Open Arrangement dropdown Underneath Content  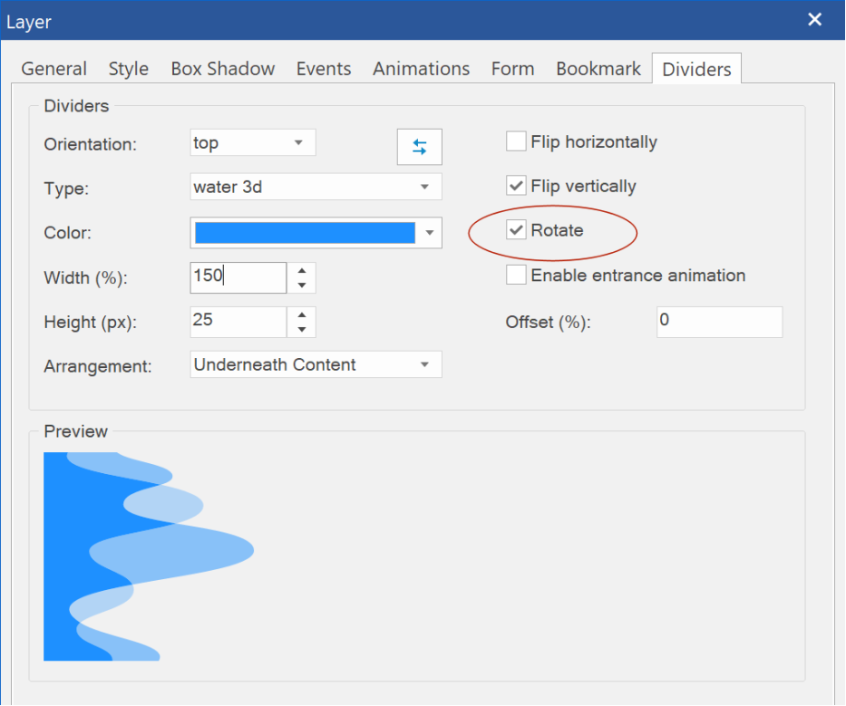pyautogui.click(x=316, y=364)
